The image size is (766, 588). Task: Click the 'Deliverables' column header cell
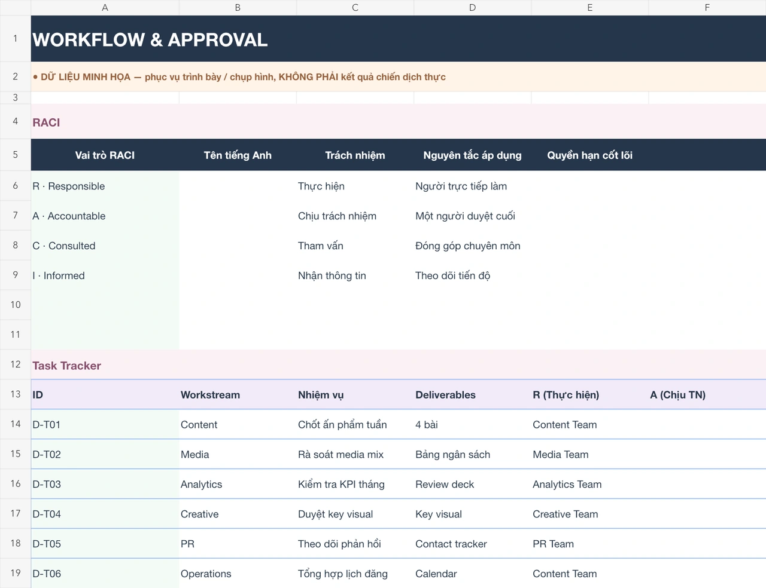point(472,394)
